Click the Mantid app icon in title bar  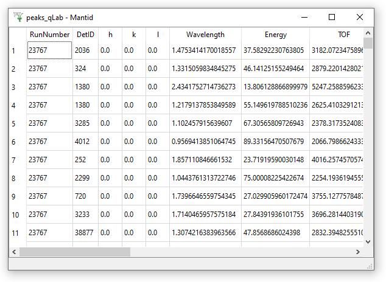coord(18,17)
